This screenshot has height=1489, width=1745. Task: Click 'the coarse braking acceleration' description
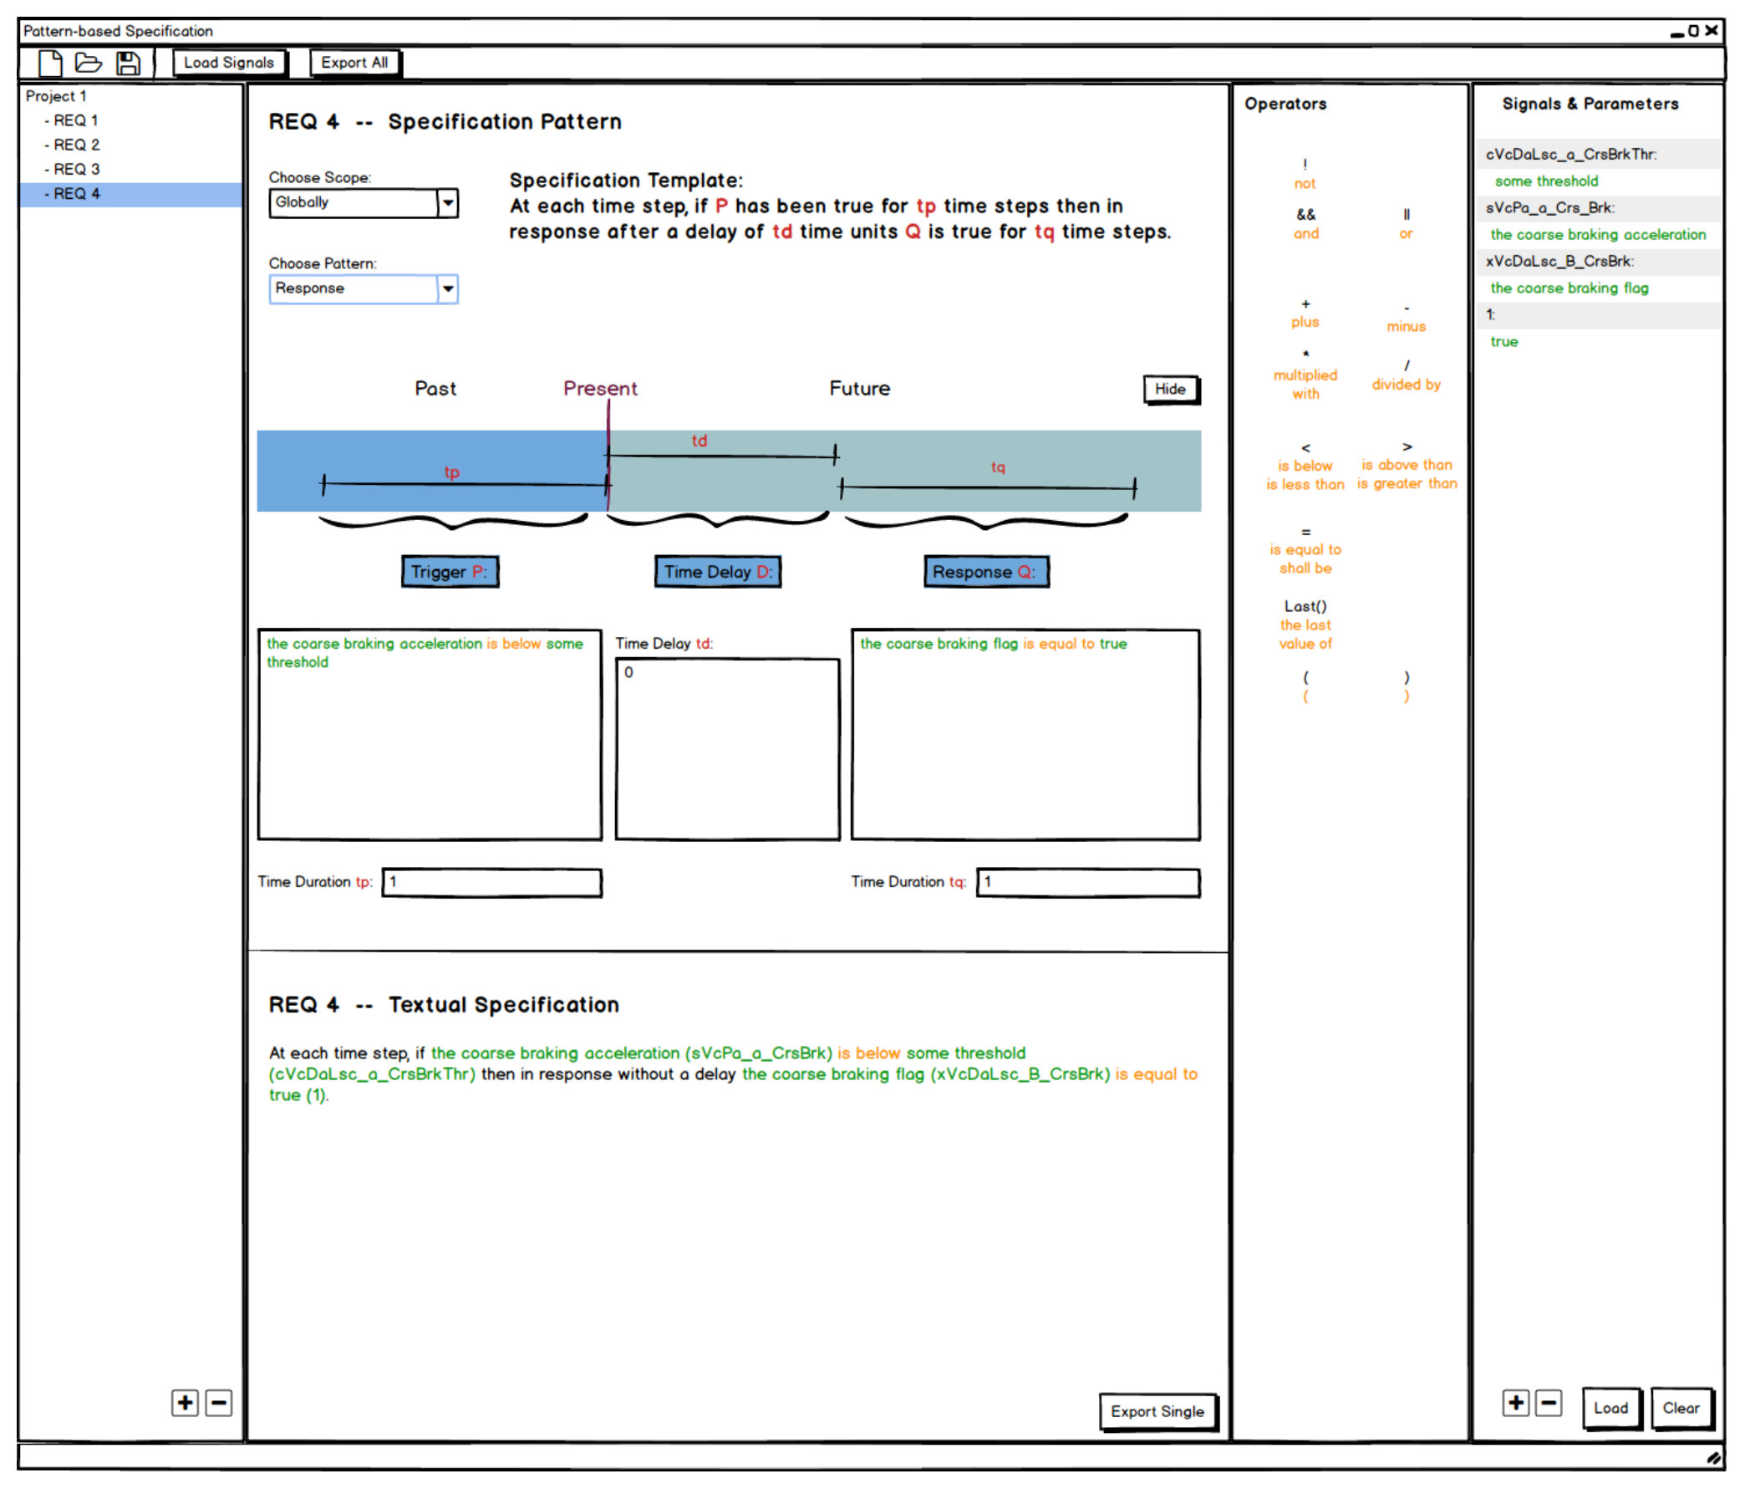point(1598,234)
